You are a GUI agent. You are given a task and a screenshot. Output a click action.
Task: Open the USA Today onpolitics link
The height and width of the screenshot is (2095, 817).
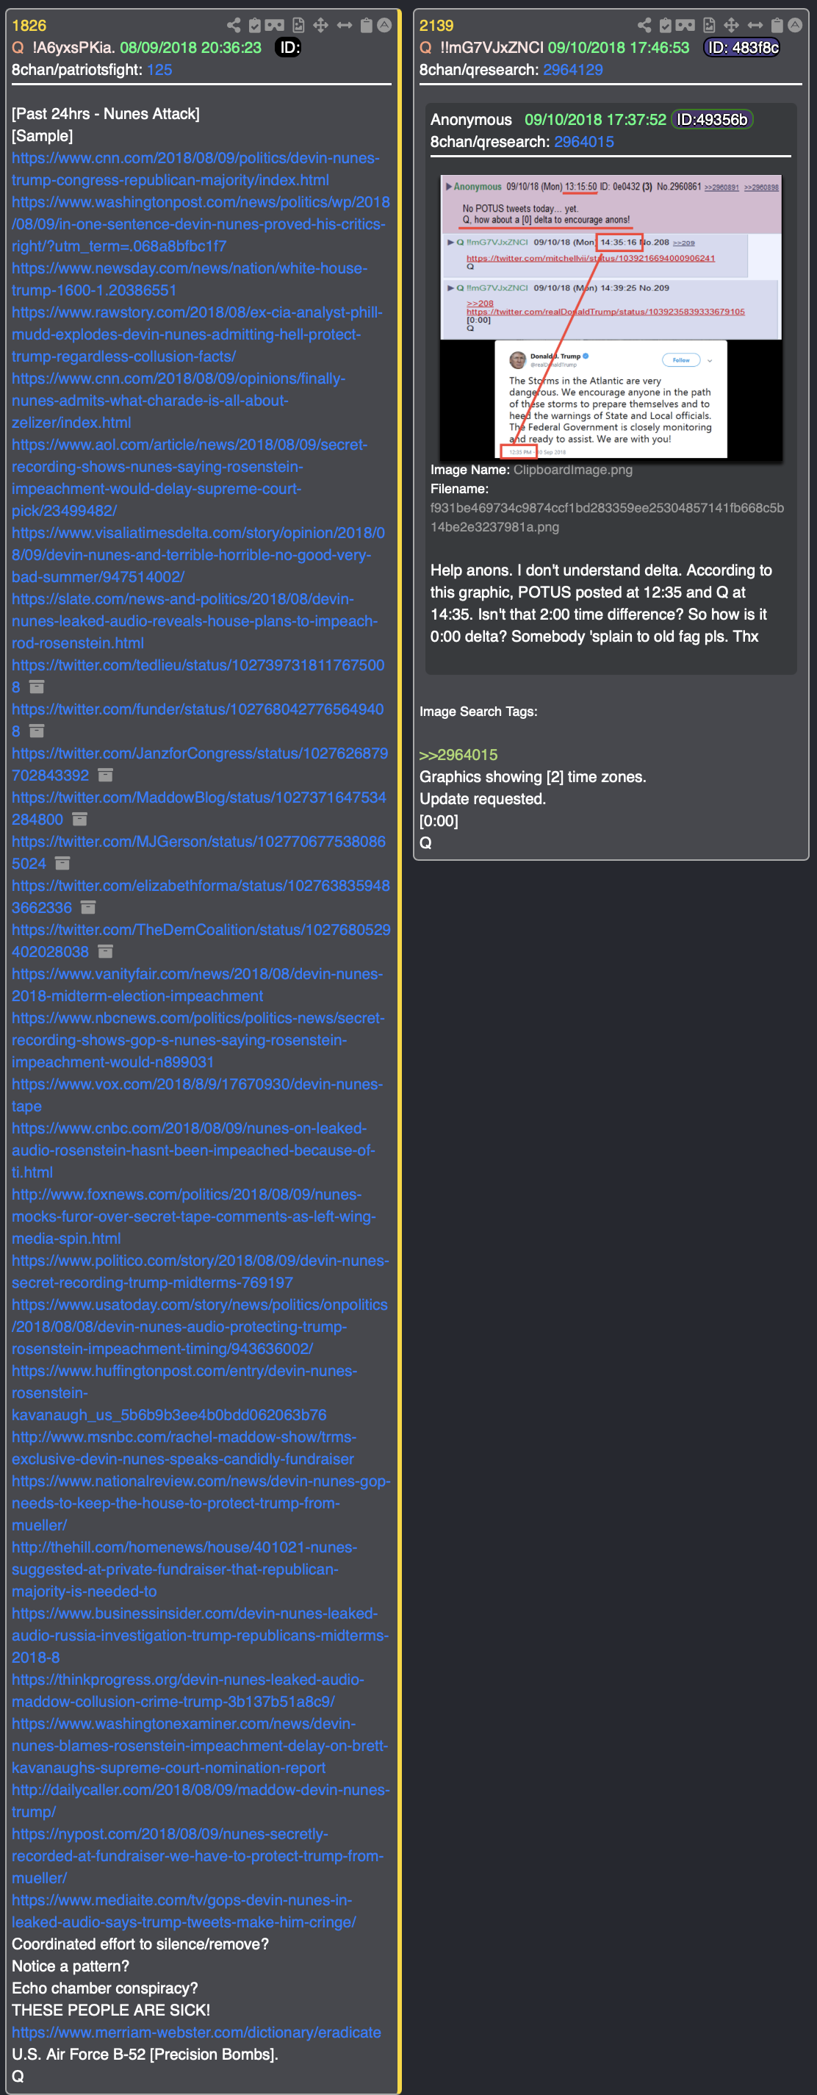click(199, 1326)
